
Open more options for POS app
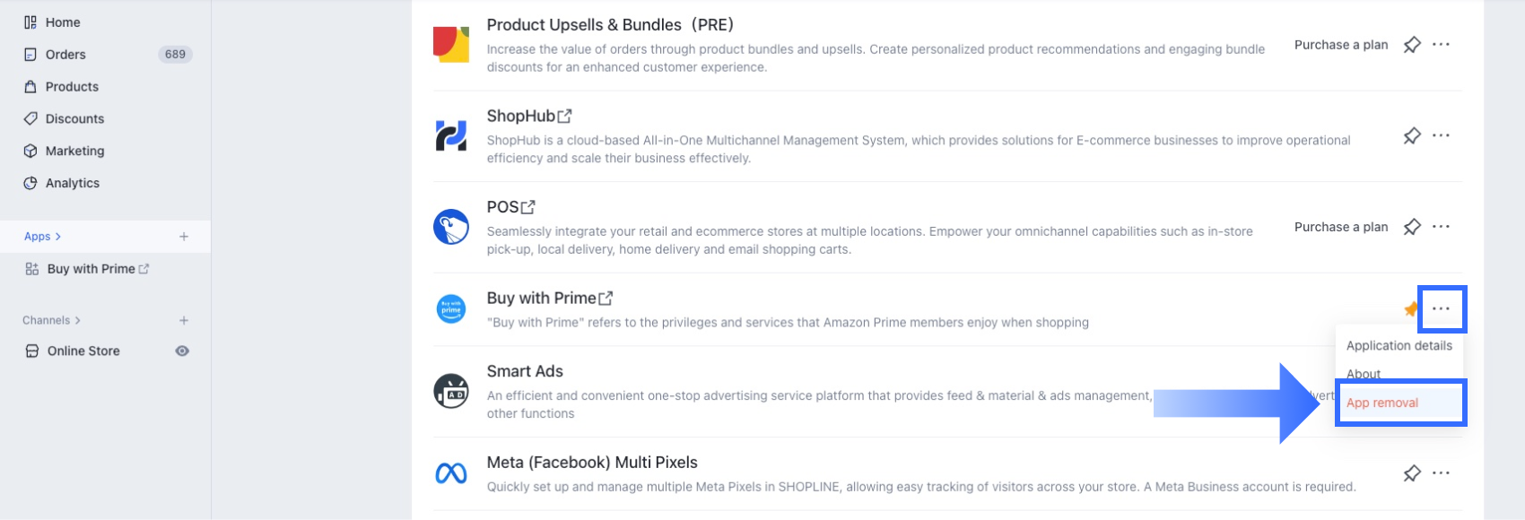coord(1441,227)
